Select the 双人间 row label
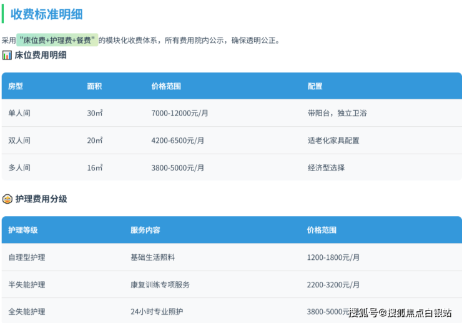 (x=19, y=141)
